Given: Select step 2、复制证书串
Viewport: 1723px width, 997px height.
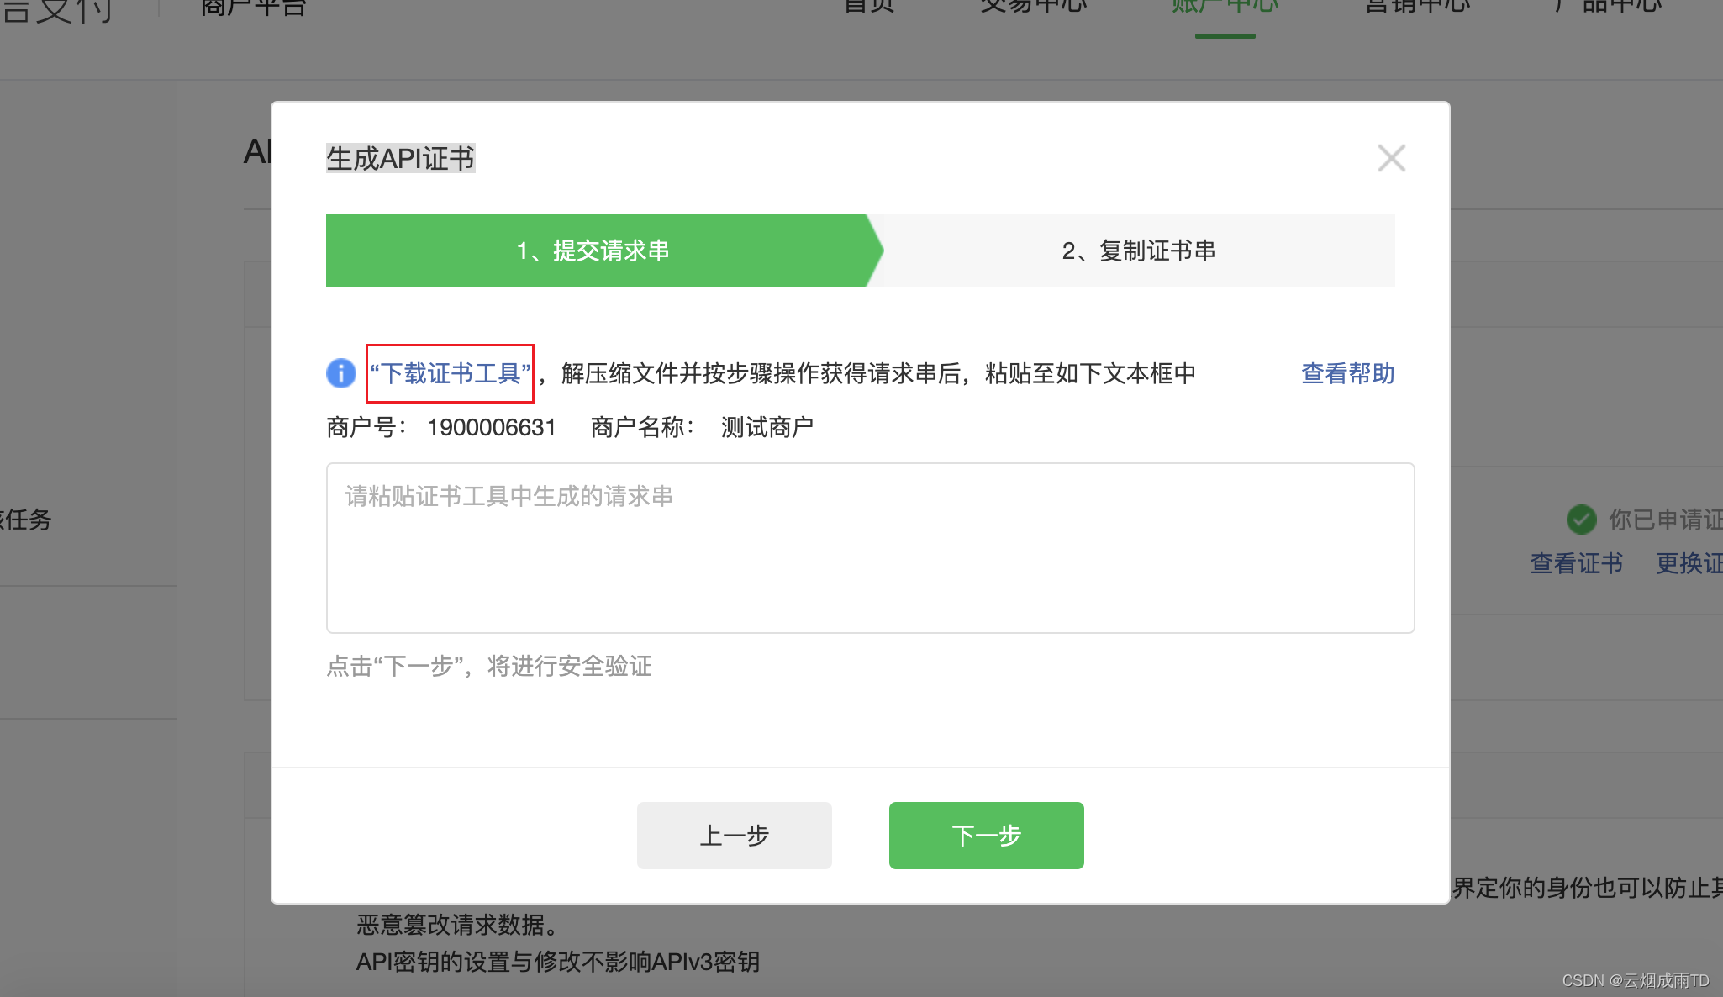Looking at the screenshot, I should pos(1138,251).
